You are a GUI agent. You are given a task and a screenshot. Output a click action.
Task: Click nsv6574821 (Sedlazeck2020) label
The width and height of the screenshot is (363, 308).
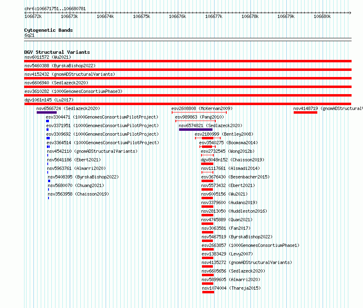point(210,125)
